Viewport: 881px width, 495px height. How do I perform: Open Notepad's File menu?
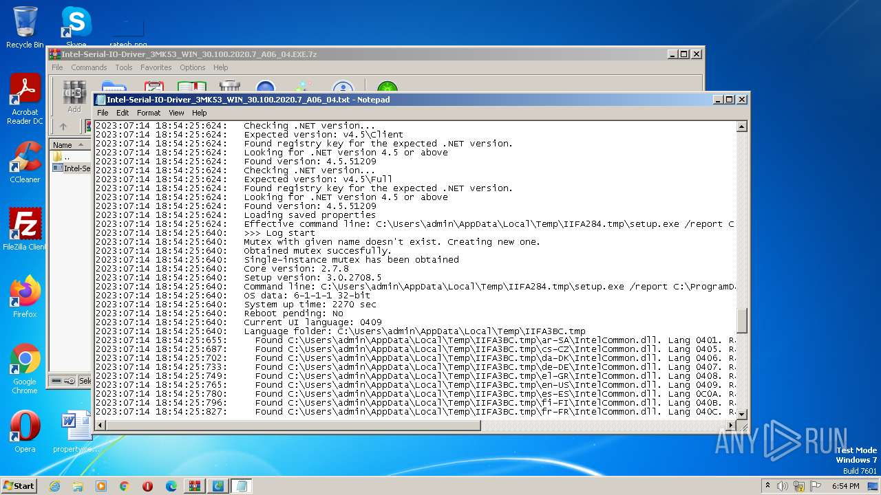[x=103, y=113]
